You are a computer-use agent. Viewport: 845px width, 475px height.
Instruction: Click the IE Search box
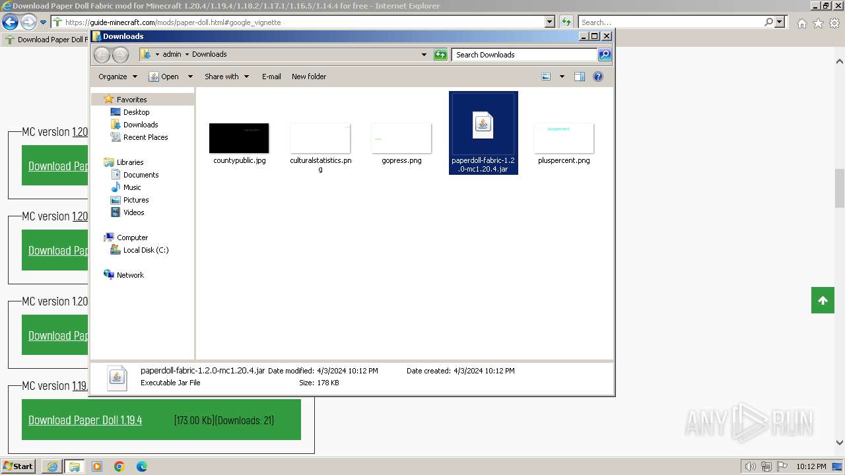671,22
